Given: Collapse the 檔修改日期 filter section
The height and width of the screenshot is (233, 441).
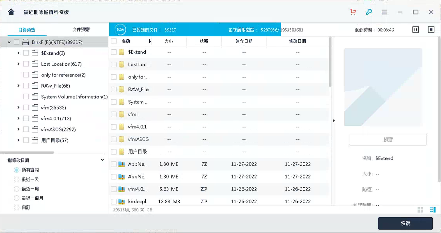Looking at the screenshot, I should (x=102, y=160).
